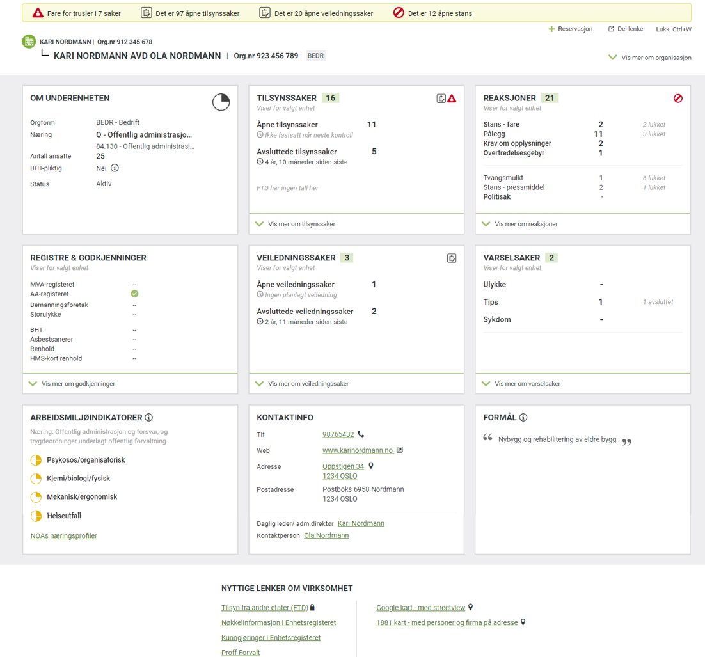Expand Vis mer om reaksjoner
The width and height of the screenshot is (705, 657).
coord(528,224)
